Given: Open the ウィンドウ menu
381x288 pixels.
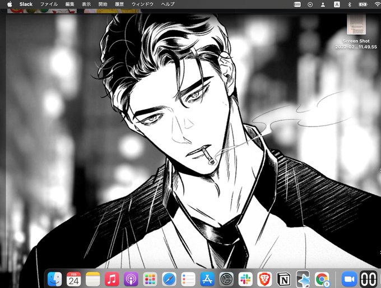Looking at the screenshot, I should point(142,4).
